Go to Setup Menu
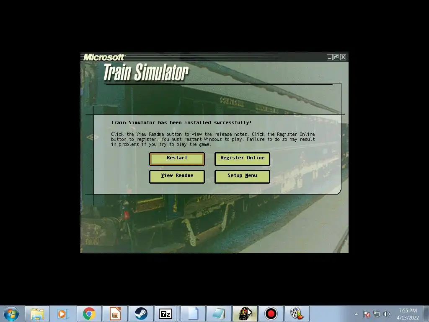The image size is (429, 322). (x=242, y=177)
